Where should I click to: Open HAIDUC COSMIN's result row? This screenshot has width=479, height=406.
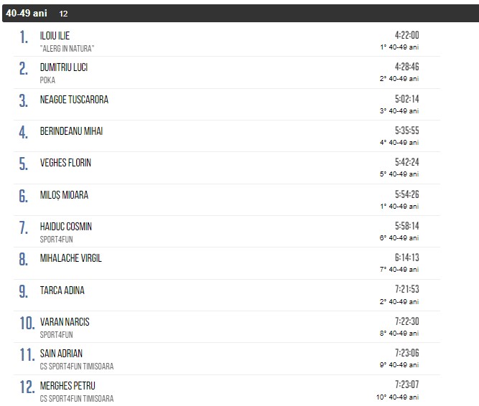click(x=66, y=227)
